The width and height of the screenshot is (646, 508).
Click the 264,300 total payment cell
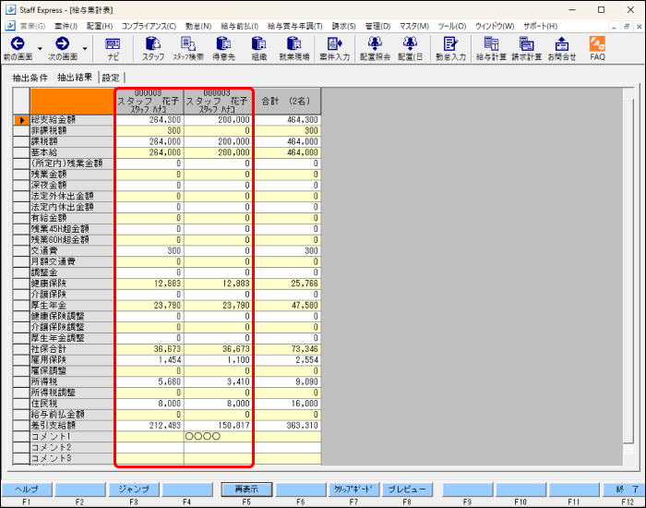point(150,120)
